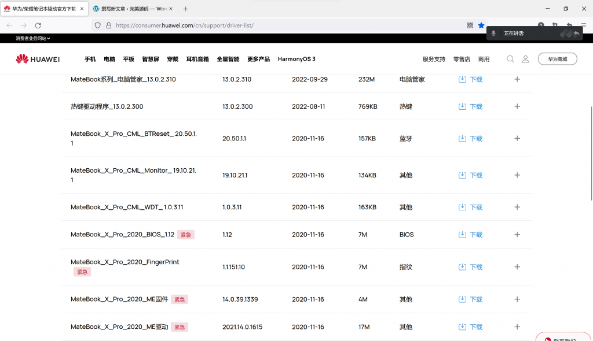The image size is (593, 341).
Task: Click the 下载 link for 热键驱动程序_13.0.2.300
Action: tap(475, 106)
